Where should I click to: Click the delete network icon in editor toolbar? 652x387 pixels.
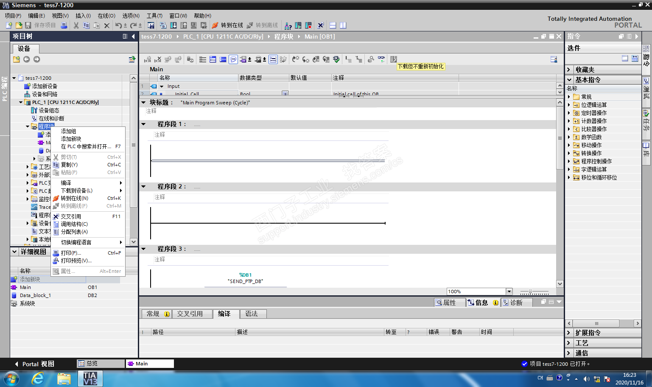point(158,59)
